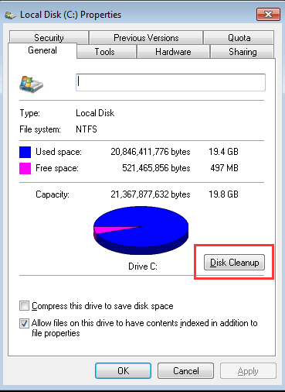The height and width of the screenshot is (392, 285).
Task: Enable Compress this drive checkbox
Action: pos(24,306)
